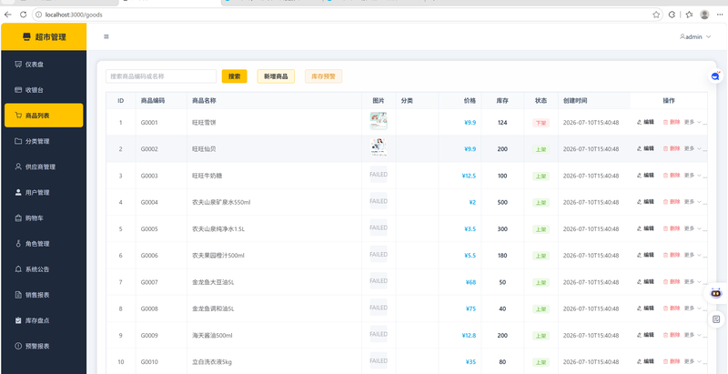This screenshot has height=374, width=728.
Task: Open 更多 for 金龙鱼大豆油5L
Action: (693, 282)
